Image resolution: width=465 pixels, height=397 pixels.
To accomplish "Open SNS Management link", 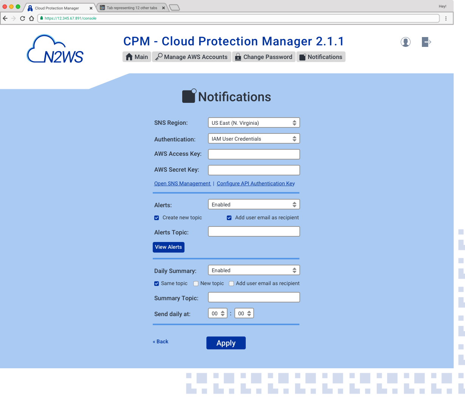I will (182, 183).
